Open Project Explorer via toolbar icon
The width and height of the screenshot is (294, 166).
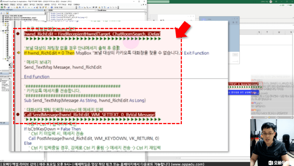(40, 7)
